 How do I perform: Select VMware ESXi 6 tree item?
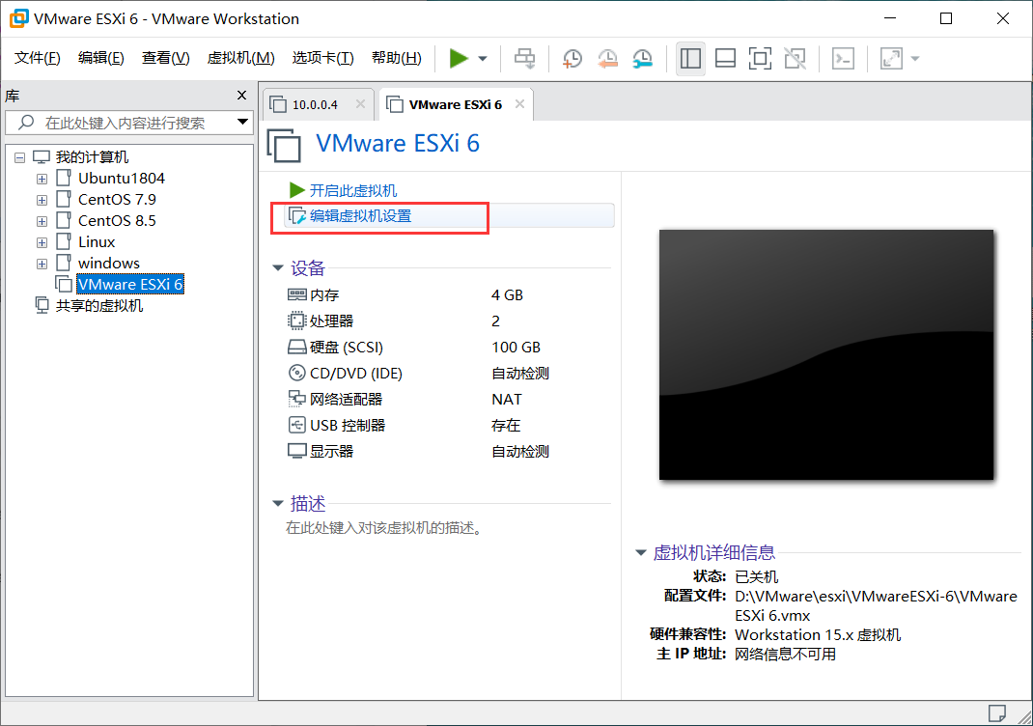(129, 284)
